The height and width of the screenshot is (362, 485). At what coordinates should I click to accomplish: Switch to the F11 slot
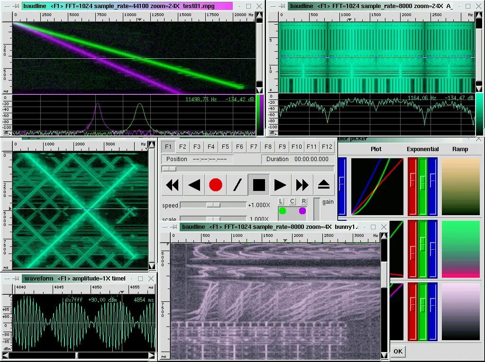[x=311, y=146]
